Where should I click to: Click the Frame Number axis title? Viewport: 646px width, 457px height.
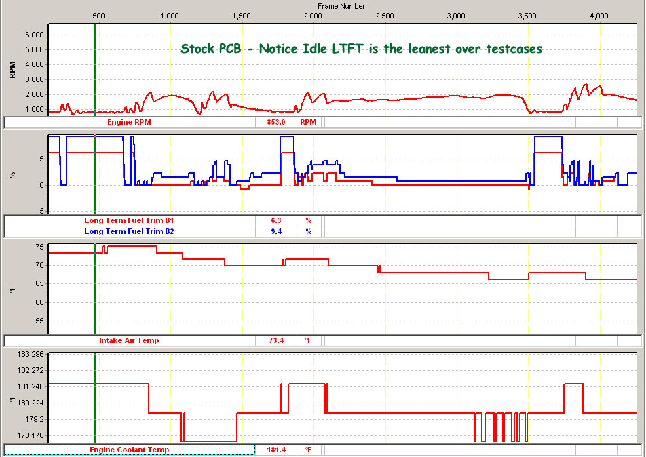click(341, 6)
